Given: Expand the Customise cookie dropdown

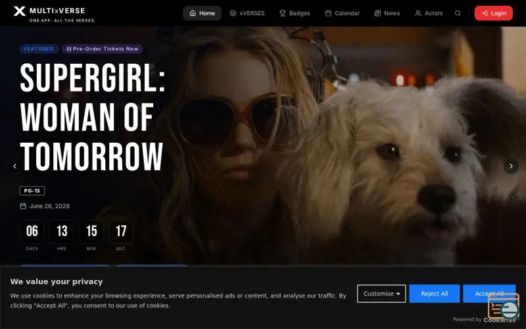Looking at the screenshot, I should point(381,293).
